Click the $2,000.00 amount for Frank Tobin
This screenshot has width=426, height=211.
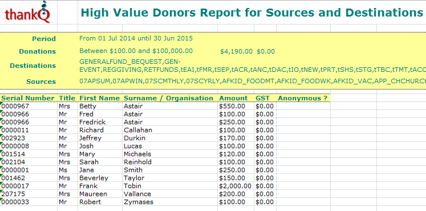coord(236,186)
